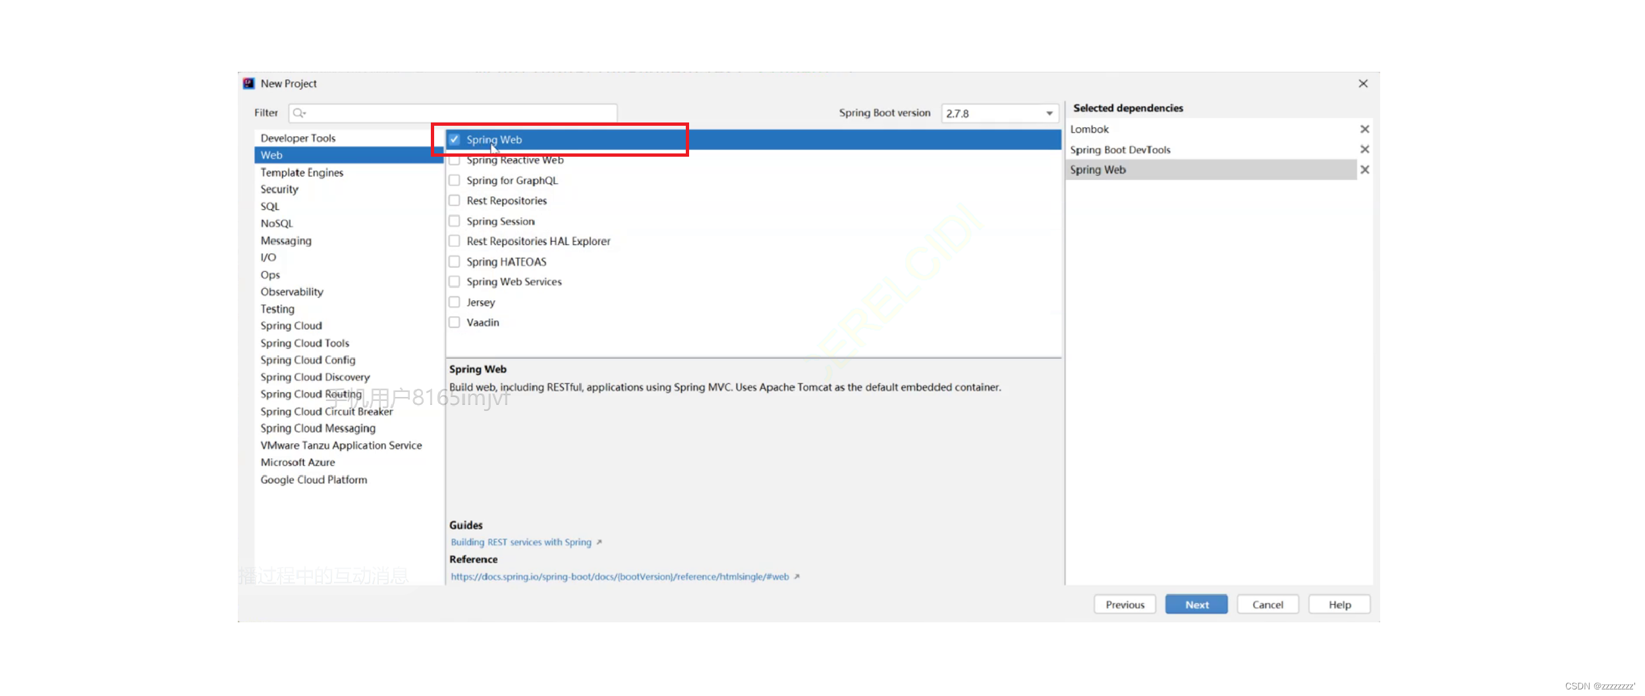Screen dimensions: 1645x696
Task: Remove Lombok from selected dependencies
Action: 1364,129
